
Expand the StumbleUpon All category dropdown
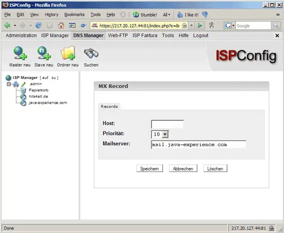click(x=167, y=14)
